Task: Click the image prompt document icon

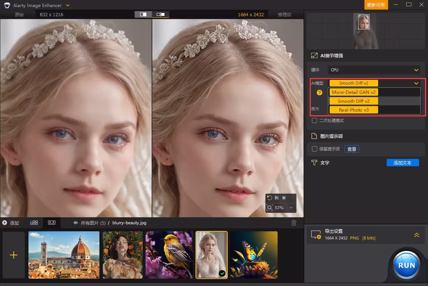Action: point(314,136)
